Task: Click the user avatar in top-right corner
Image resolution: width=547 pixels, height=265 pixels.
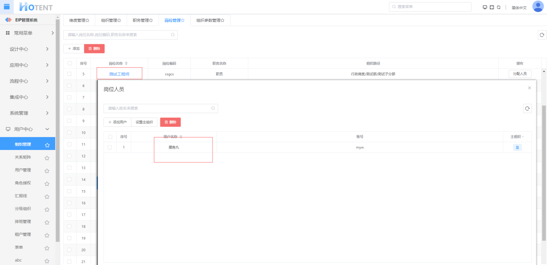Action: (x=538, y=6)
